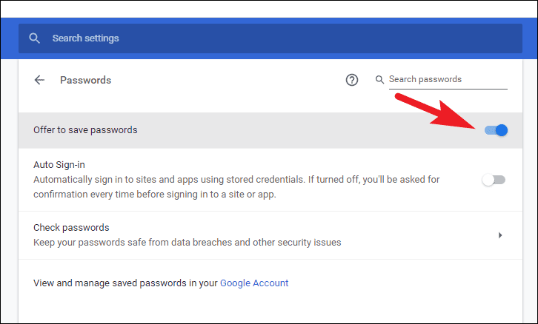This screenshot has height=324, width=538.
Task: Open the Passwords help question mark icon
Action: click(x=352, y=80)
